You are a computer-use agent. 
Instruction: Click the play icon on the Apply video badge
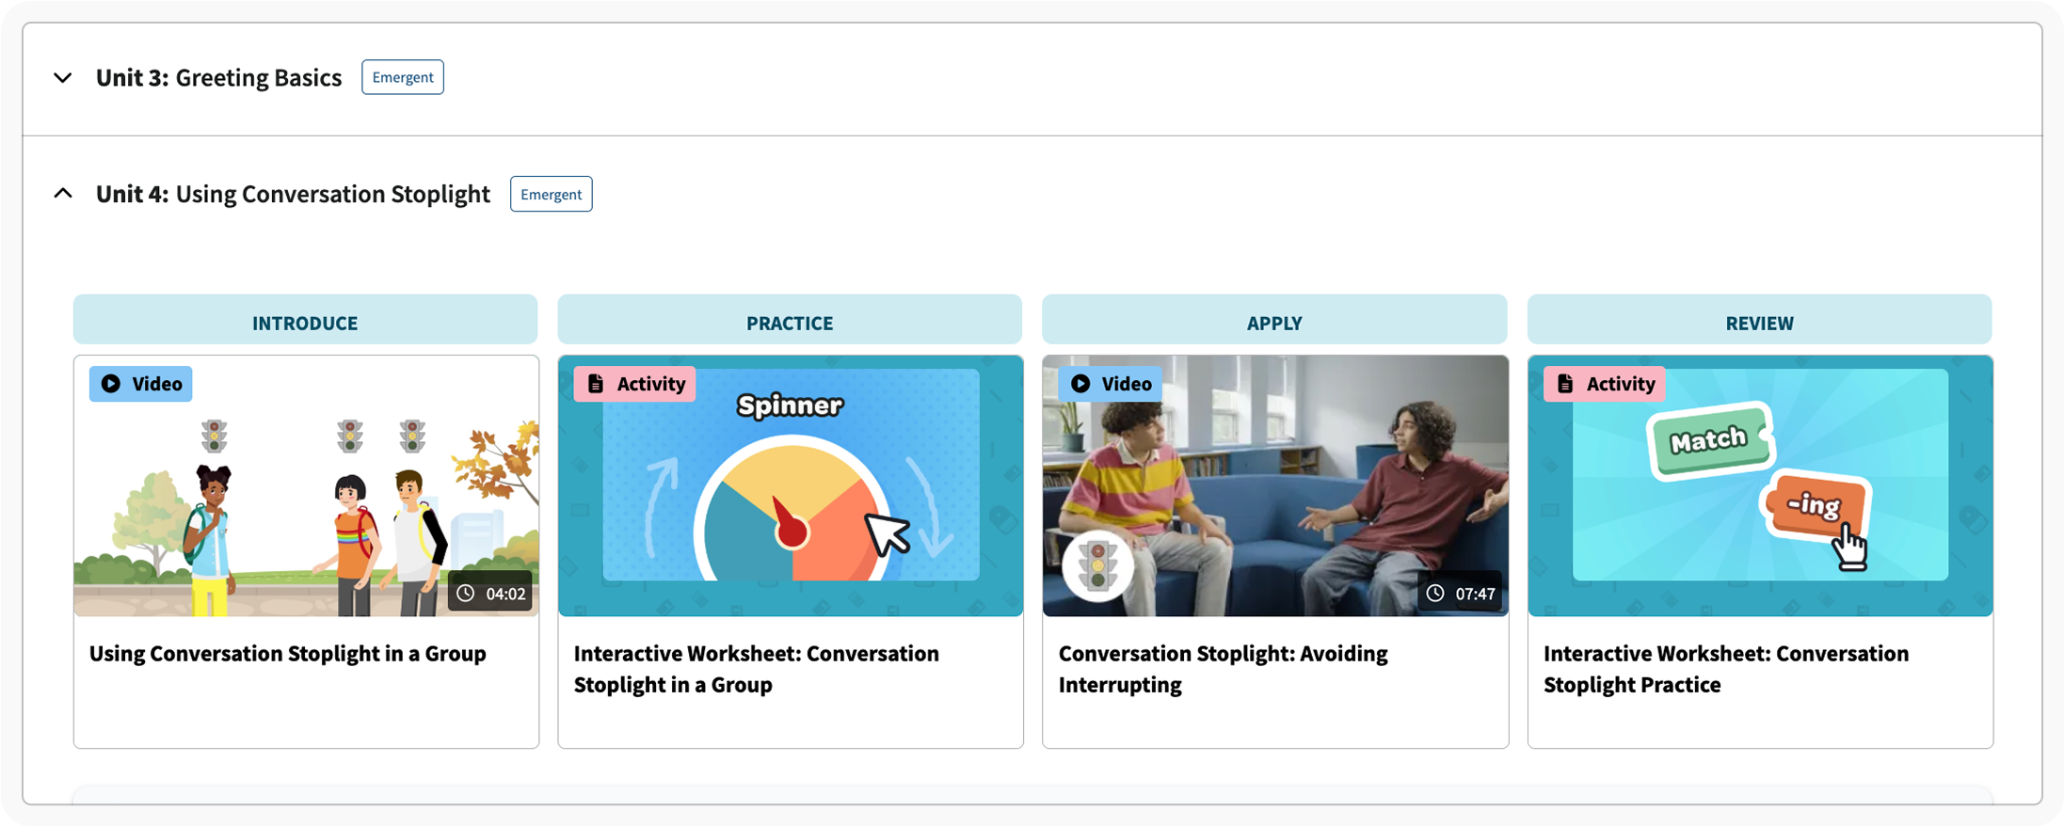[1080, 384]
